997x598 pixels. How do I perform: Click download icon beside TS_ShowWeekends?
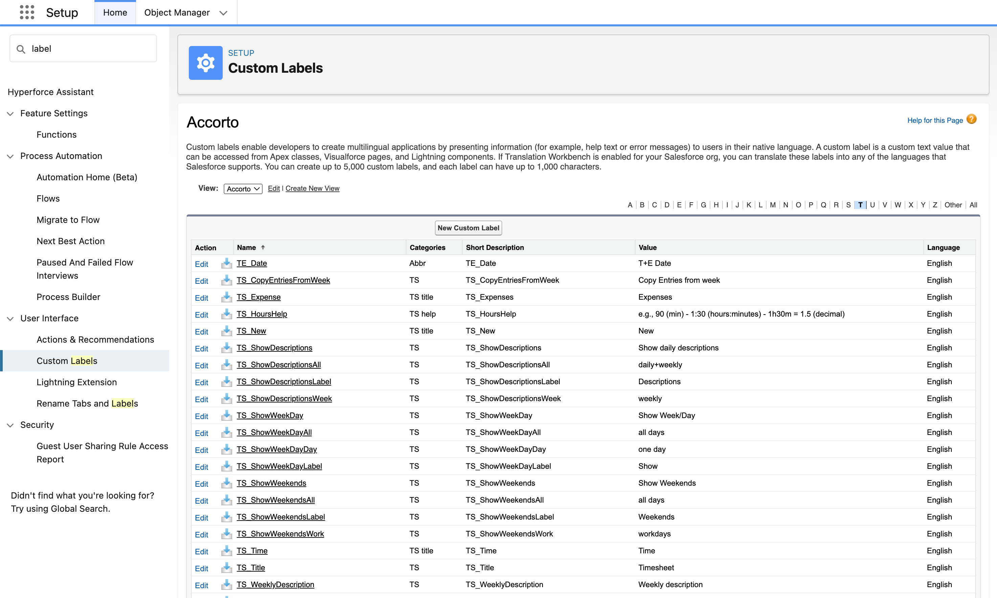click(226, 483)
